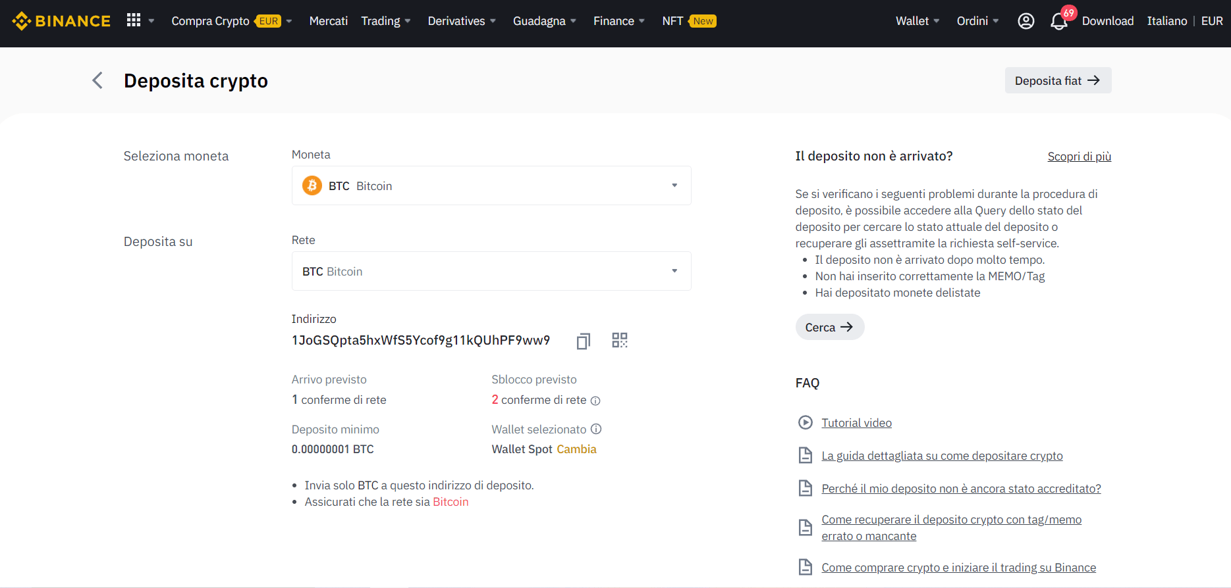Open the Moneta BTC Bitcoin selector
The width and height of the screenshot is (1231, 588).
pyautogui.click(x=491, y=185)
